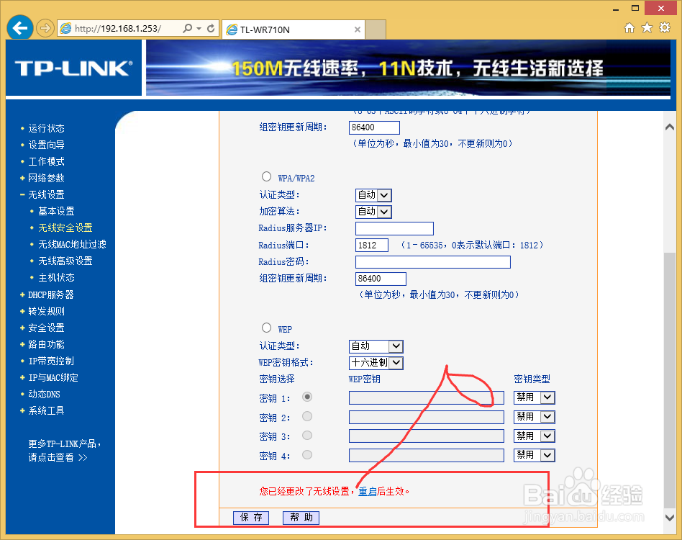Image resolution: width=682 pixels, height=540 pixels.
Task: Select the WEP radio button
Action: pyautogui.click(x=267, y=327)
